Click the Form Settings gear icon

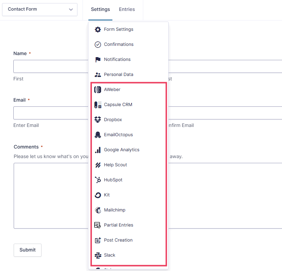pyautogui.click(x=98, y=29)
